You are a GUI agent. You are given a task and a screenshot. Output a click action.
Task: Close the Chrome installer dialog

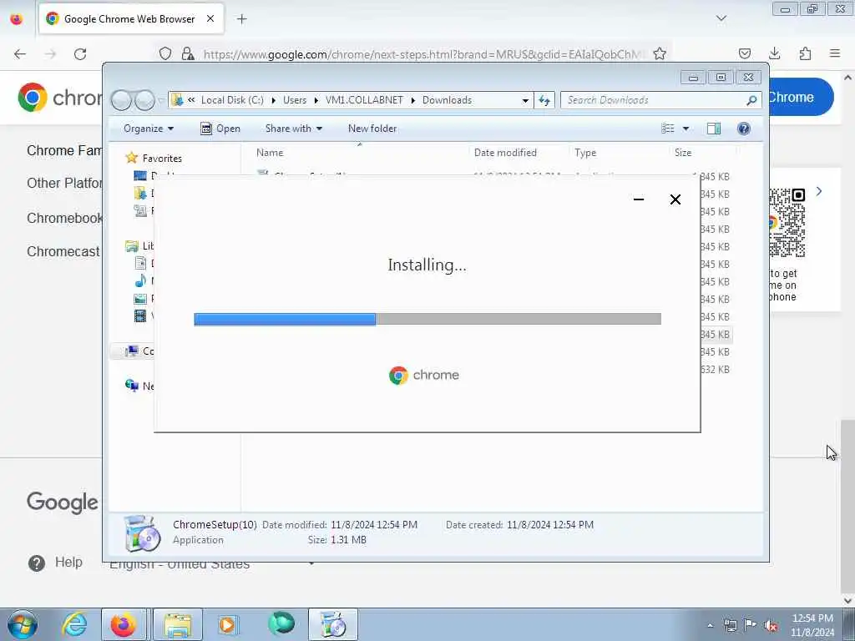pyautogui.click(x=675, y=199)
